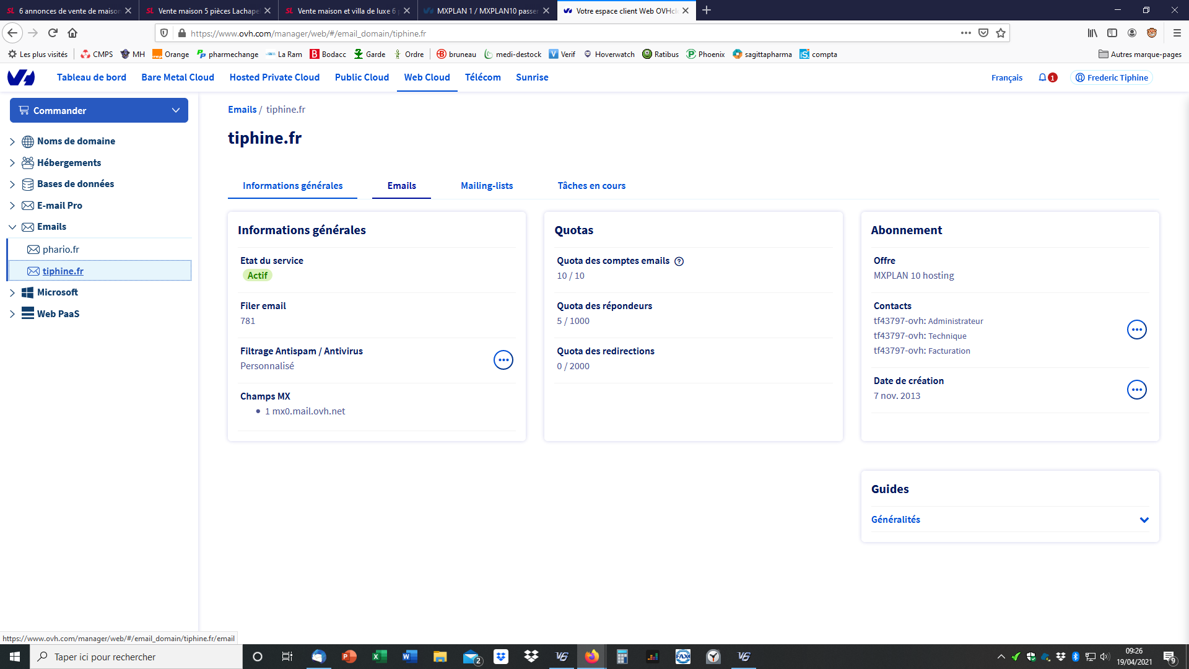Open Antispam filtering options menu

tap(503, 359)
